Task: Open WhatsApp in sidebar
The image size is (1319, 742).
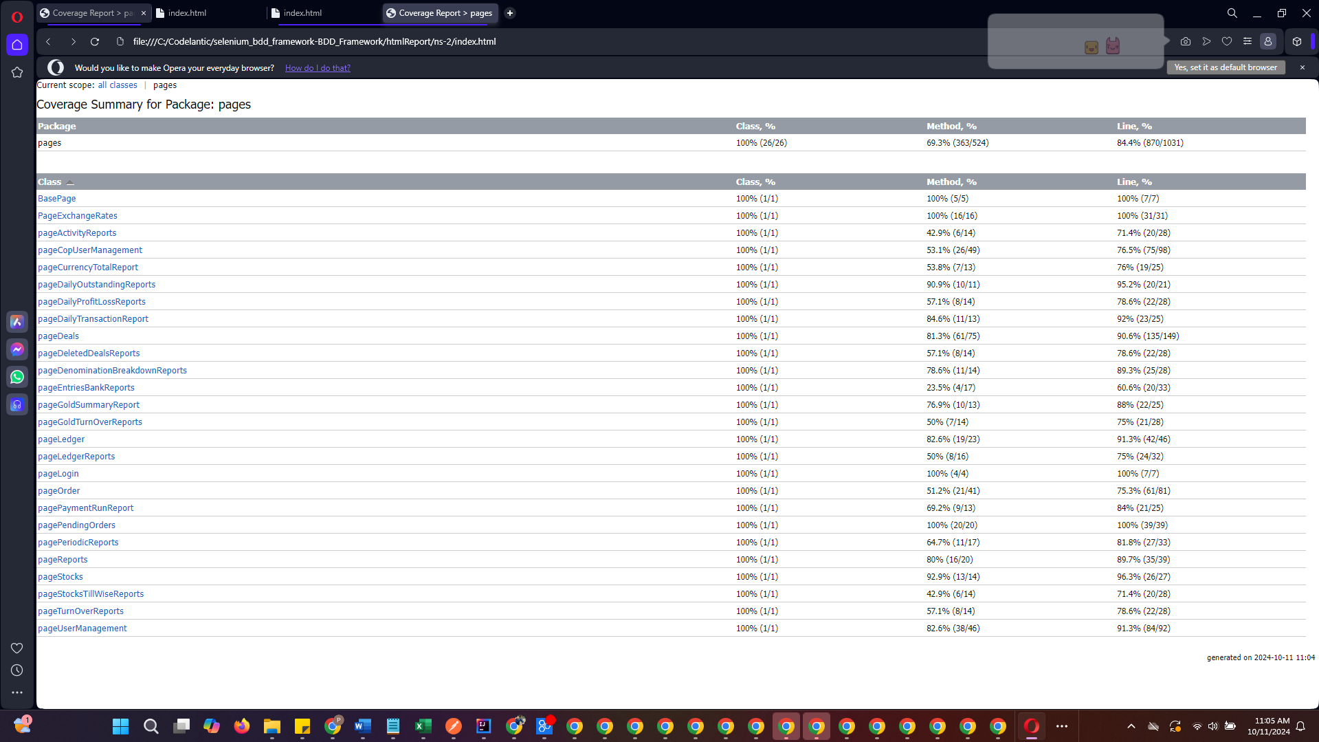Action: pos(17,377)
